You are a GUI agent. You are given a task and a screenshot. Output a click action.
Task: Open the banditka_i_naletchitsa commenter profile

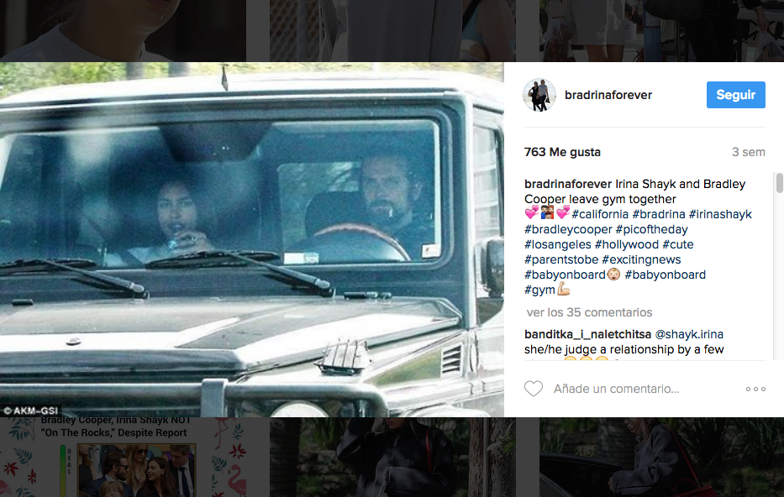[x=587, y=334]
